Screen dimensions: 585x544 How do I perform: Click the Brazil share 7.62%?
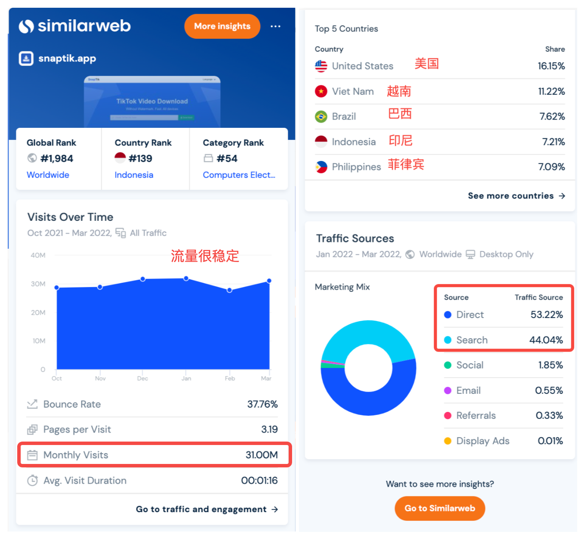[x=552, y=117]
